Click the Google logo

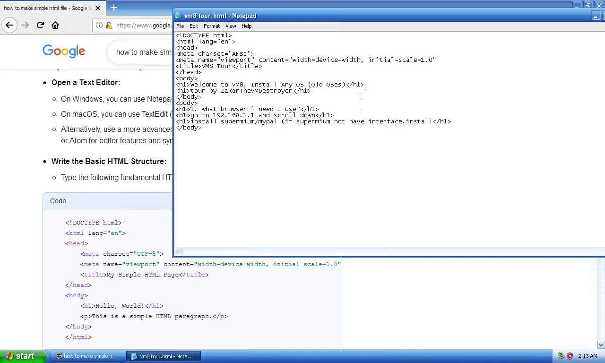64,51
